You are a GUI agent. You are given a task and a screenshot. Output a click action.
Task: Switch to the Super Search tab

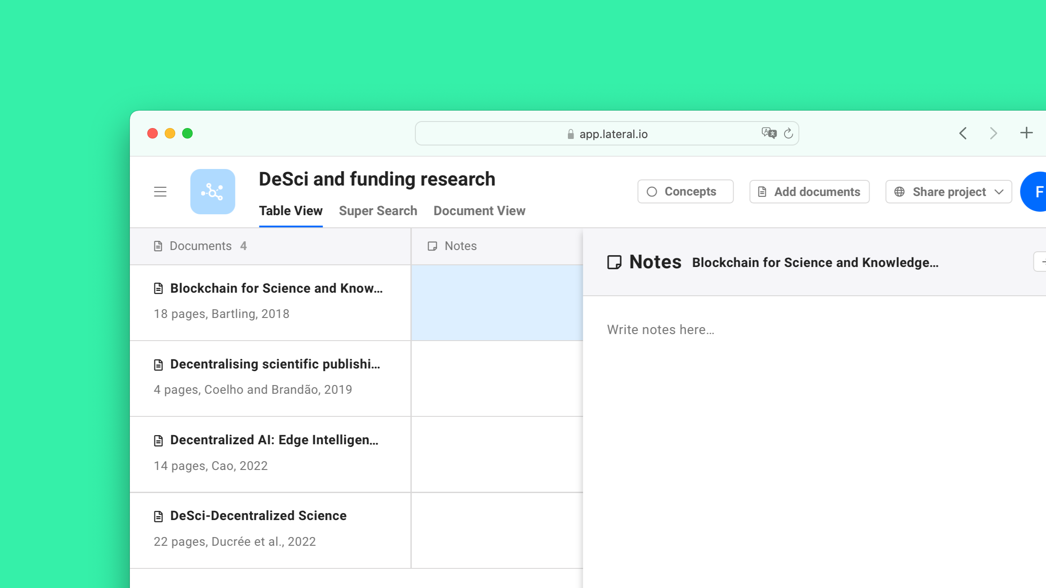[379, 211]
